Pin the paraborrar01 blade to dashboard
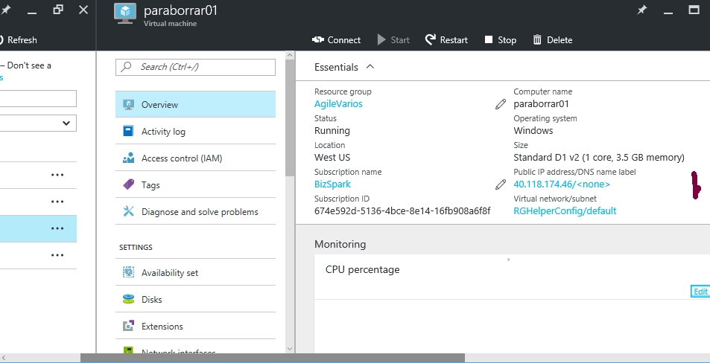This screenshot has height=363, width=710. tap(642, 10)
